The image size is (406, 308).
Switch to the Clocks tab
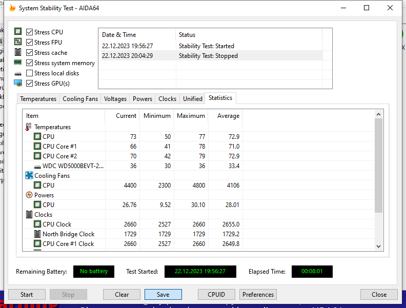[167, 99]
